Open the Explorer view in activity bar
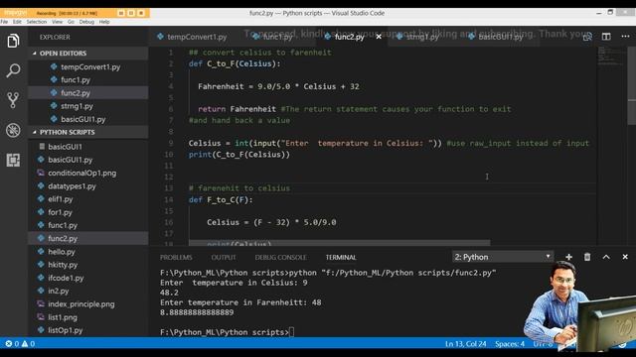 (x=13, y=41)
